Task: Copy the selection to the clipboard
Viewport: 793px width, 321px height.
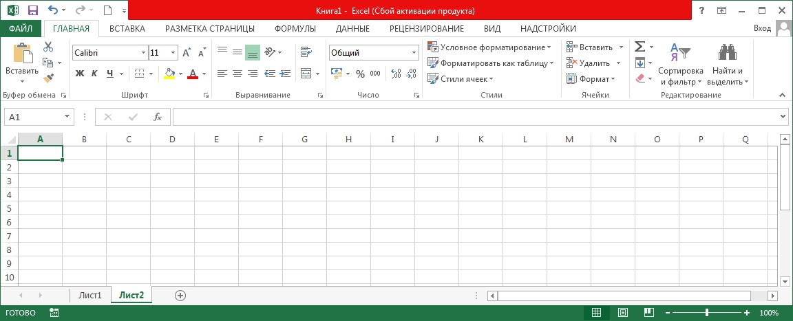Action: tap(48, 63)
